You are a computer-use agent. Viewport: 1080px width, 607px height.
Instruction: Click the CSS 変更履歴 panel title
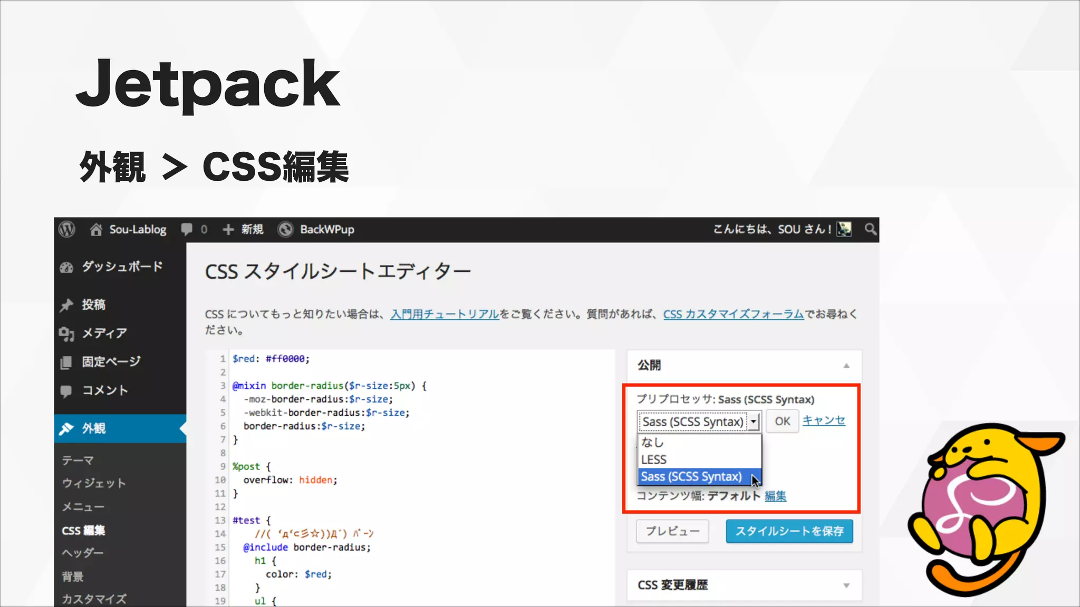[672, 585]
